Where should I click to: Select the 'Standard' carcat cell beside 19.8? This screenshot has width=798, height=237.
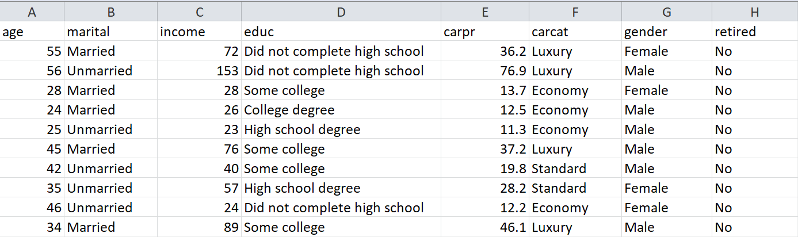[575, 169]
